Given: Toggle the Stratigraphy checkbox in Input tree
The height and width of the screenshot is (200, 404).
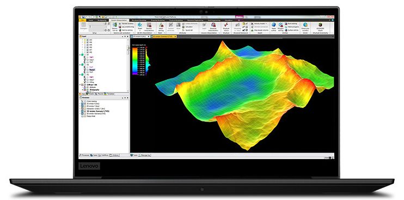Looking at the screenshot, I should [x=87, y=90].
